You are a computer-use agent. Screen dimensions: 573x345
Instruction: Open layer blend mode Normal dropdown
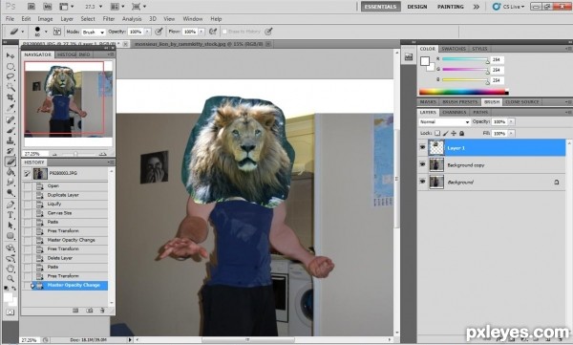click(444, 121)
